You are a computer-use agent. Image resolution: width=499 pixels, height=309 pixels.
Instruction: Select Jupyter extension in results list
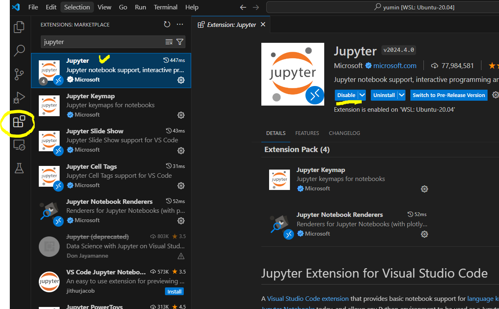(x=111, y=71)
